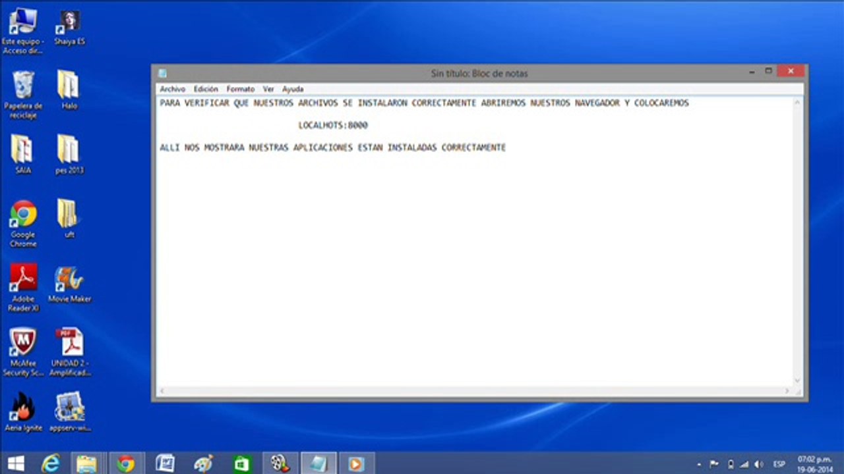The image size is (844, 474).
Task: Open the Archivo menu in Notepad
Action: pos(172,89)
